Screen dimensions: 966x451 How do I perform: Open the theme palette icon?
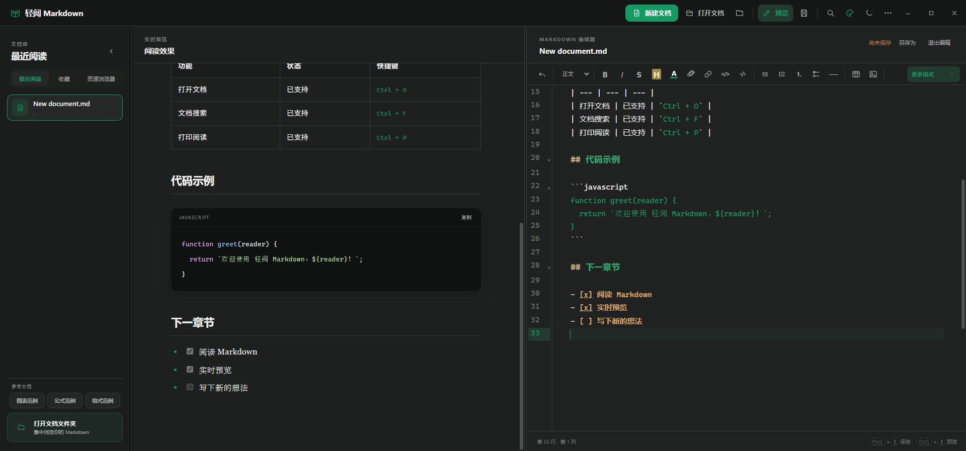coord(850,13)
